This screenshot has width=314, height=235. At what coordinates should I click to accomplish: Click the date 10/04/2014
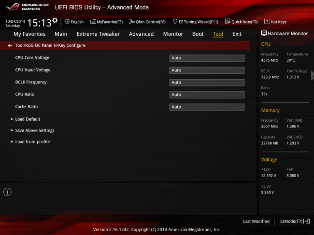15,21
